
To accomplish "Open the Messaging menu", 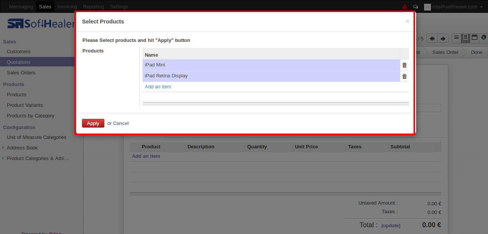I will 21,7.
